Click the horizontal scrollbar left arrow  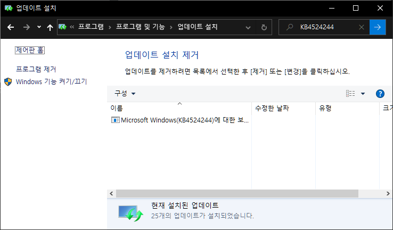(111, 193)
